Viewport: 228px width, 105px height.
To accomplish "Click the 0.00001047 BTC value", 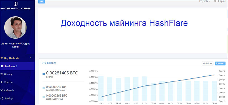I will click(x=57, y=87).
